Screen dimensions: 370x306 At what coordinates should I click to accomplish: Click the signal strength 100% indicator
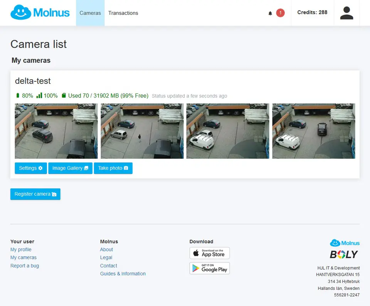(47, 96)
